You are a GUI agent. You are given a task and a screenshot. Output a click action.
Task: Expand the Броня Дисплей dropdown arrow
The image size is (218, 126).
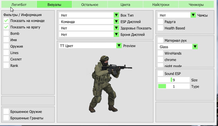116,34
